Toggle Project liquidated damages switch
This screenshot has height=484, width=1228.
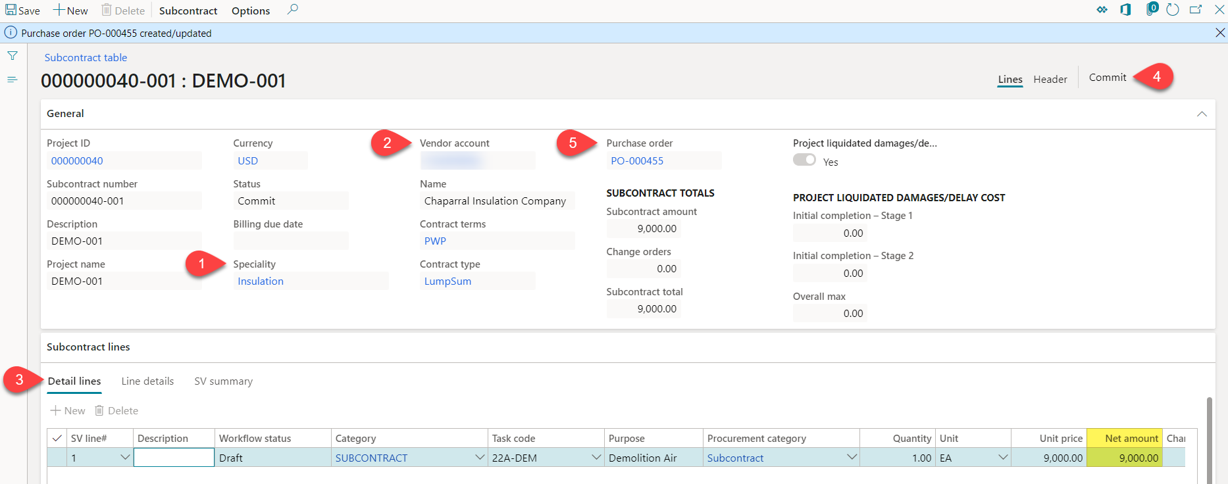click(804, 160)
